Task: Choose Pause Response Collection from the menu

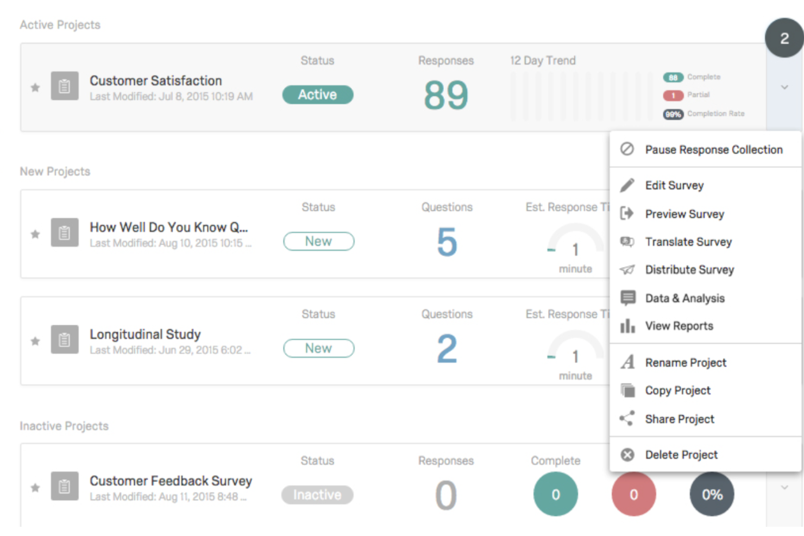Action: tap(713, 149)
